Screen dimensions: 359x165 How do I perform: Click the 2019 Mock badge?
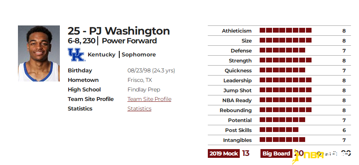click(224, 153)
